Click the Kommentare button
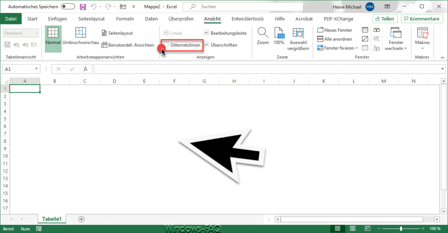The height and width of the screenshot is (233, 448). 422,19
